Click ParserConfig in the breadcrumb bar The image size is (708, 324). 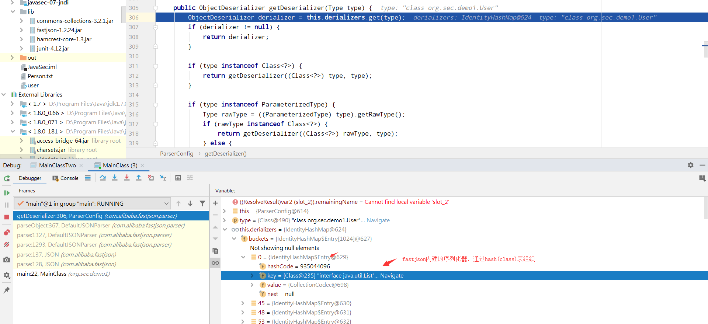point(177,153)
